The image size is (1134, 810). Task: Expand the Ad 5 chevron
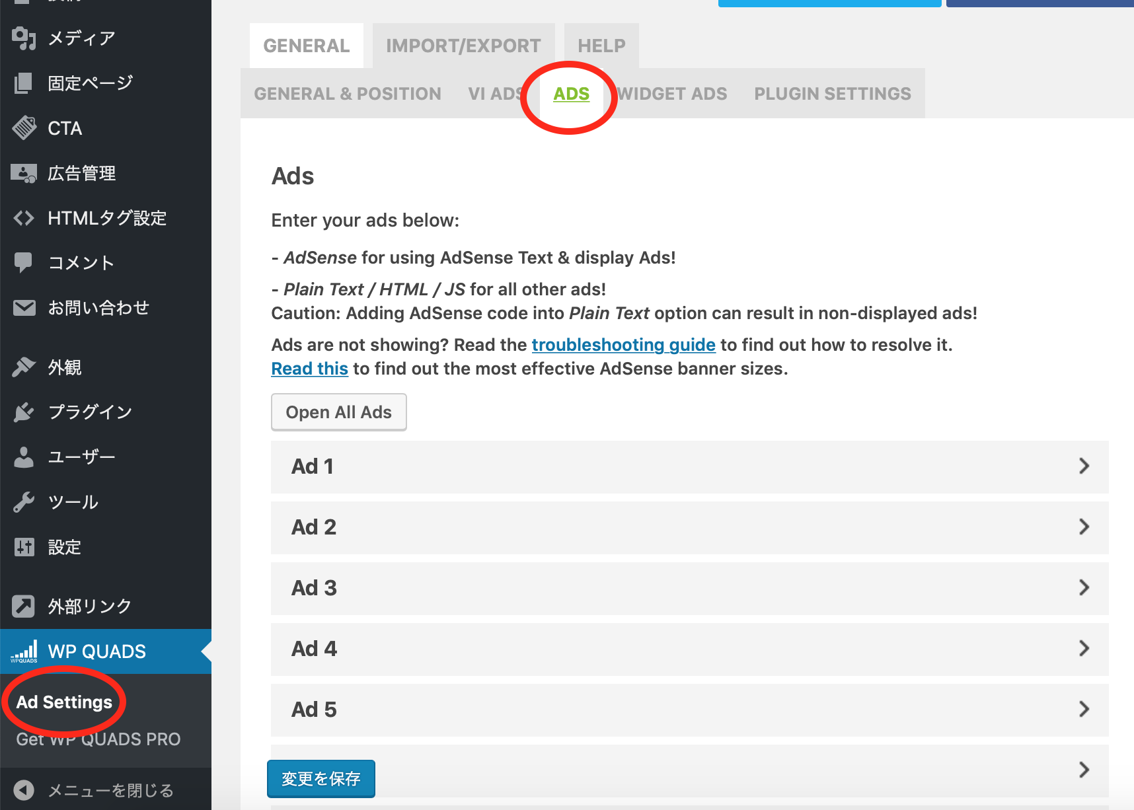[1084, 709]
